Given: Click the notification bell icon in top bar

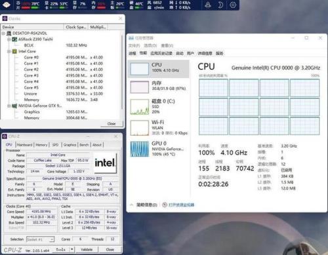Looking at the screenshot, I should 208,5.
